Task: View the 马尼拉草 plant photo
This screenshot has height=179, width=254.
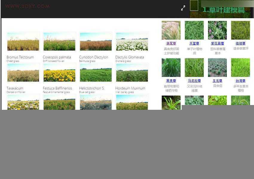Action: [x=194, y=68]
